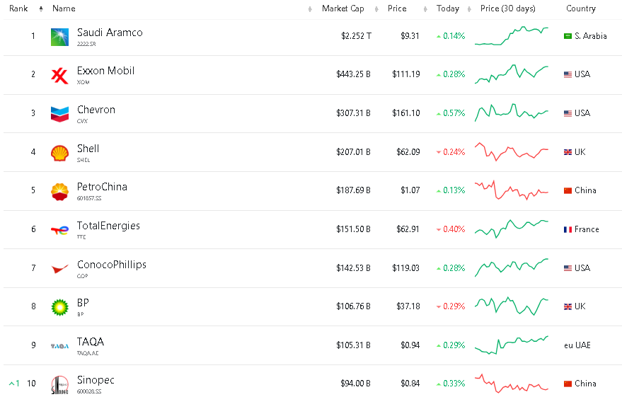Open the Saudi Aramco company link
The image size is (622, 397).
click(110, 33)
